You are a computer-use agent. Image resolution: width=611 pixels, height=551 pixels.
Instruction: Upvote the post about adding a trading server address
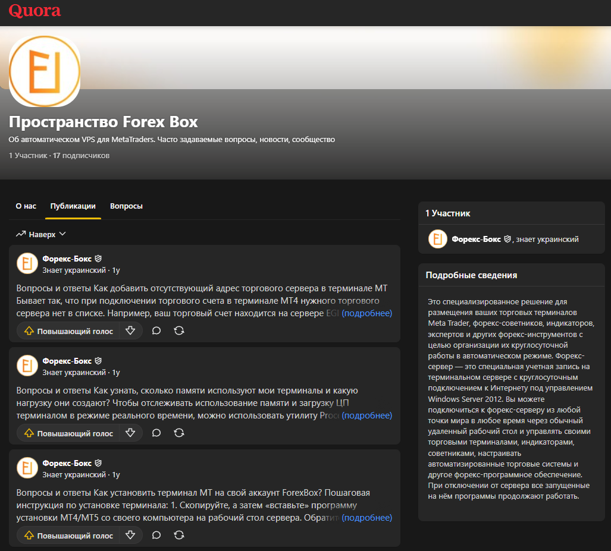click(68, 331)
